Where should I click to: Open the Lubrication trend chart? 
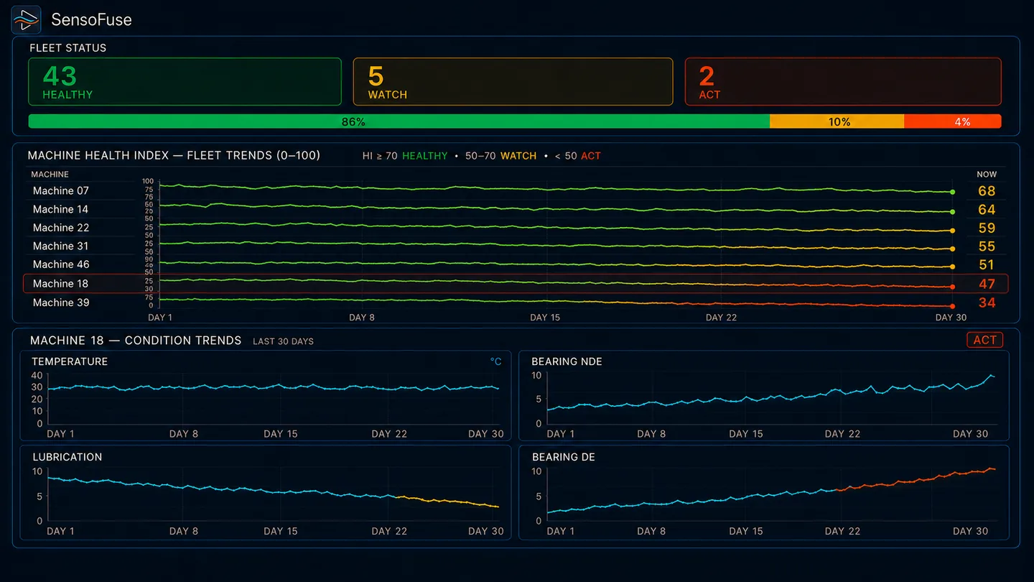(x=266, y=492)
